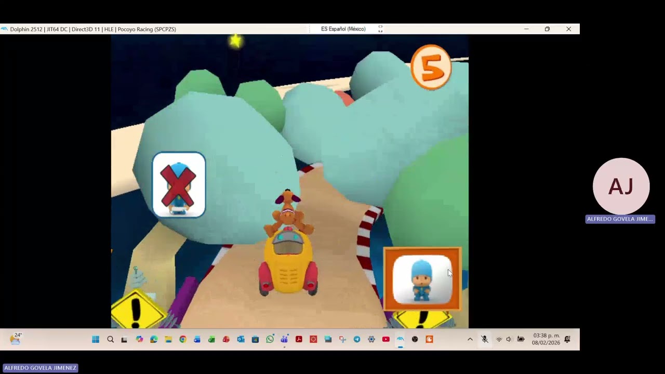Click ALFREDO GOVELA JIMENEZ presenter name tag

[41, 368]
